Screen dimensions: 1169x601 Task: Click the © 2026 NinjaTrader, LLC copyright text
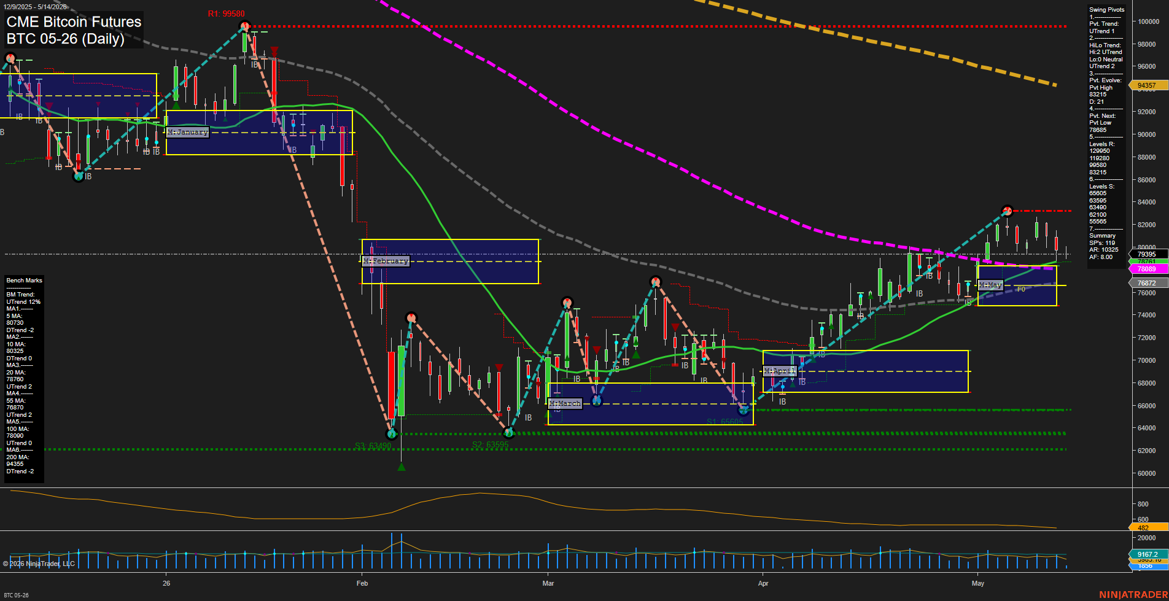(39, 564)
